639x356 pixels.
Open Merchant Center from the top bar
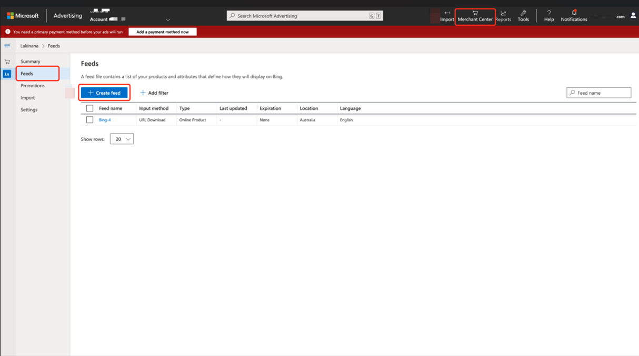[x=475, y=16]
